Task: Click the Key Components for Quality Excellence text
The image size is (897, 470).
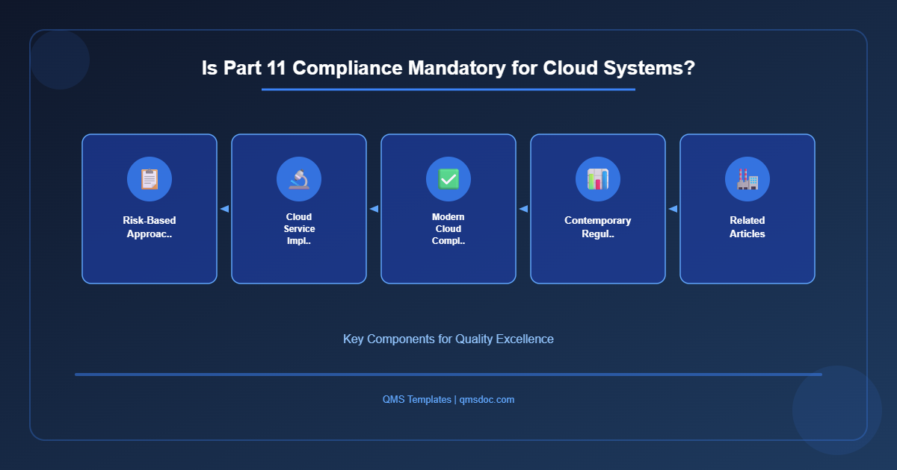Action: (448, 339)
